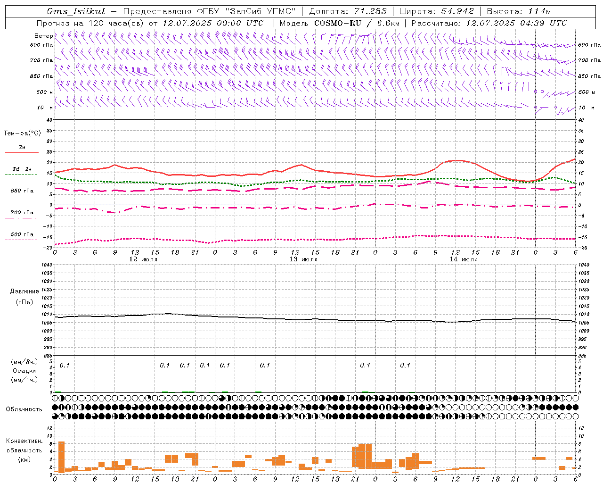
Task: Click the Долгота: 71.283 longitude value
Action: [x=348, y=11]
